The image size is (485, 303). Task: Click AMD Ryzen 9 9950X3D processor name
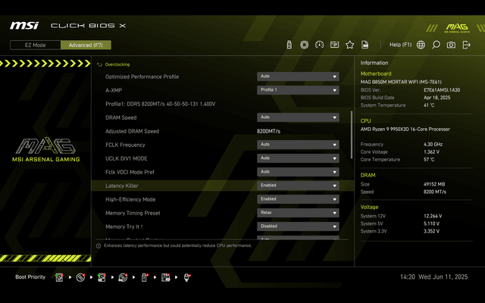405,130
